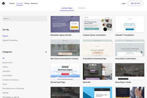
Task: Open Calendly Consultation template thumbnail
Action: [130, 24]
